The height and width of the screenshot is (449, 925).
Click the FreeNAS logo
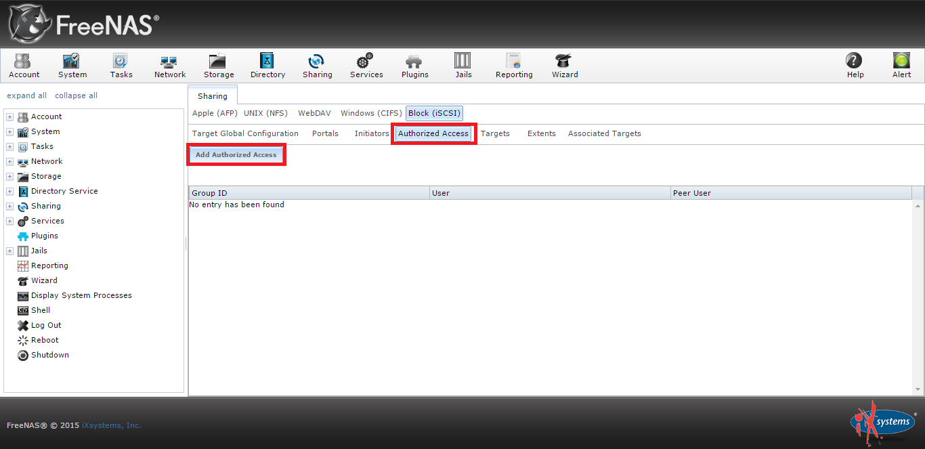point(83,24)
